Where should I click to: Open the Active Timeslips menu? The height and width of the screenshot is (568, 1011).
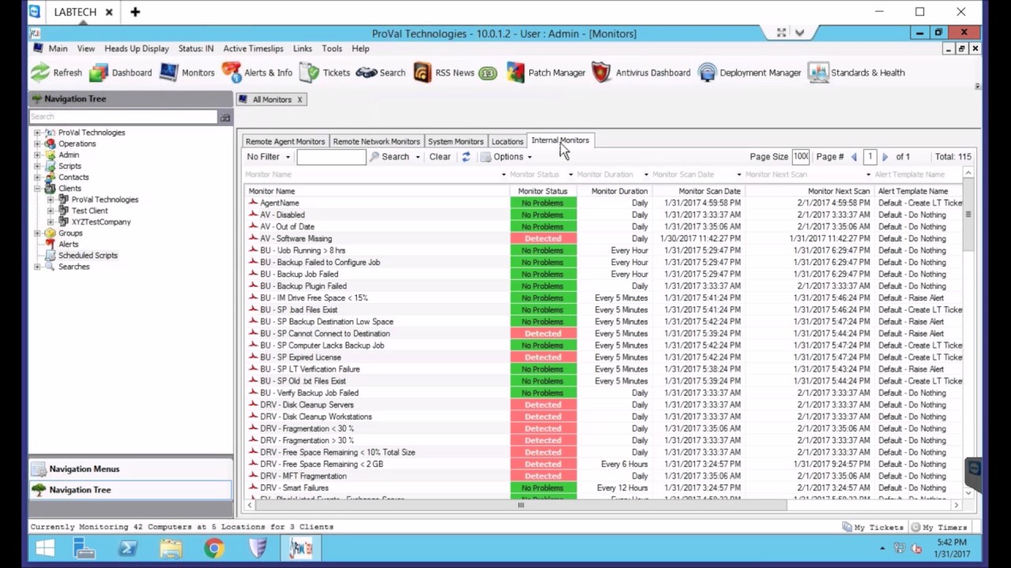253,49
